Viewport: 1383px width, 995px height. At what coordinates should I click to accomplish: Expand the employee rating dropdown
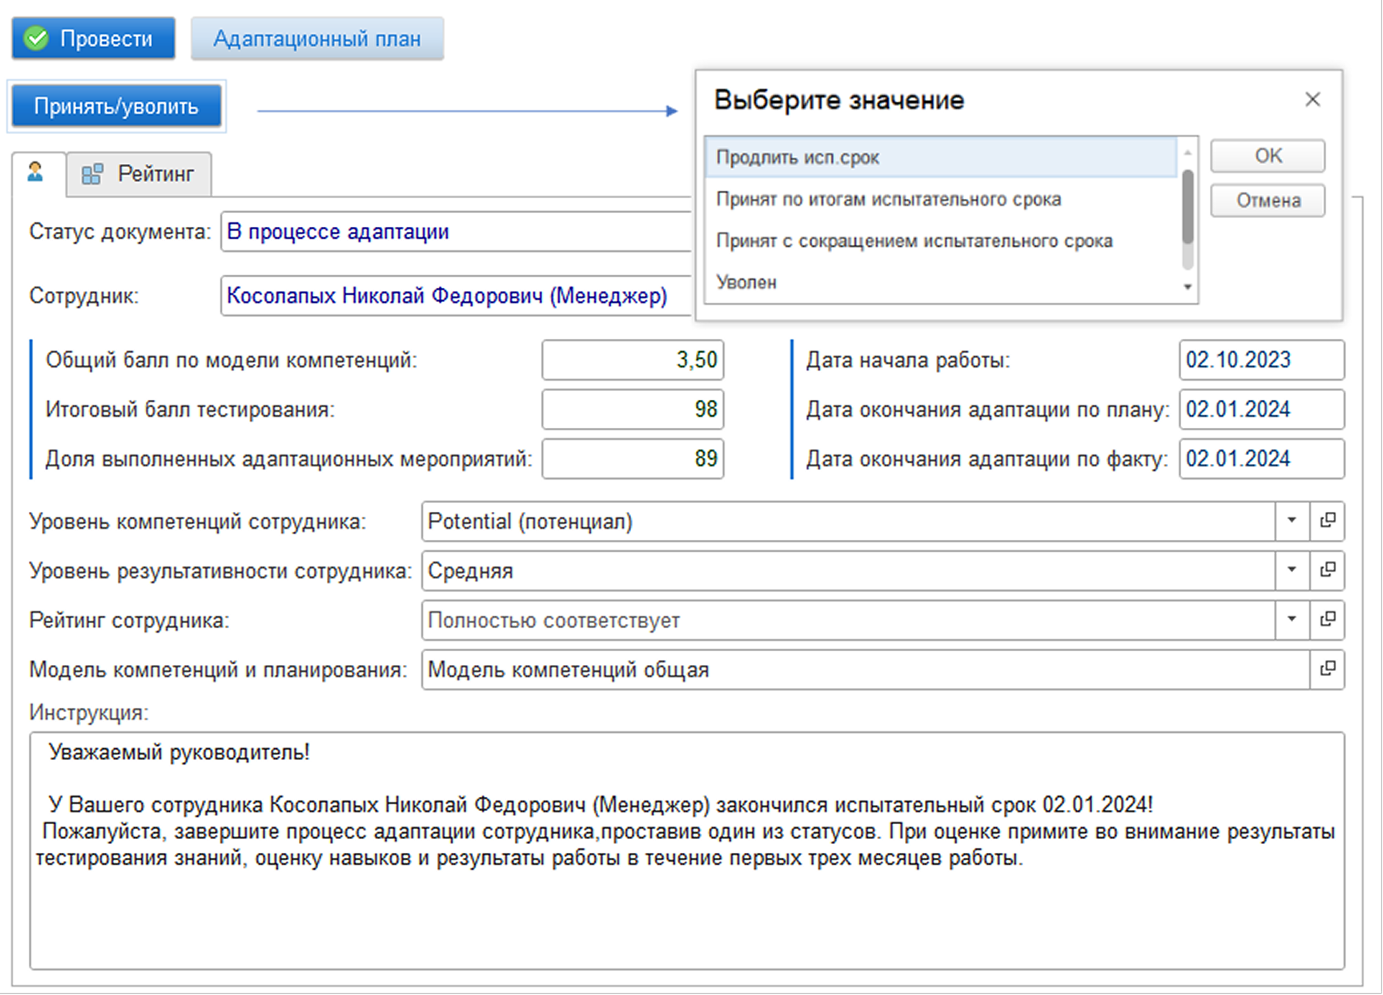[x=1292, y=620]
